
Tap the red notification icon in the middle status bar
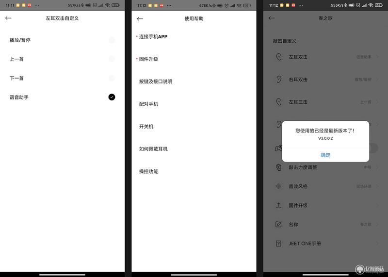[162, 5]
